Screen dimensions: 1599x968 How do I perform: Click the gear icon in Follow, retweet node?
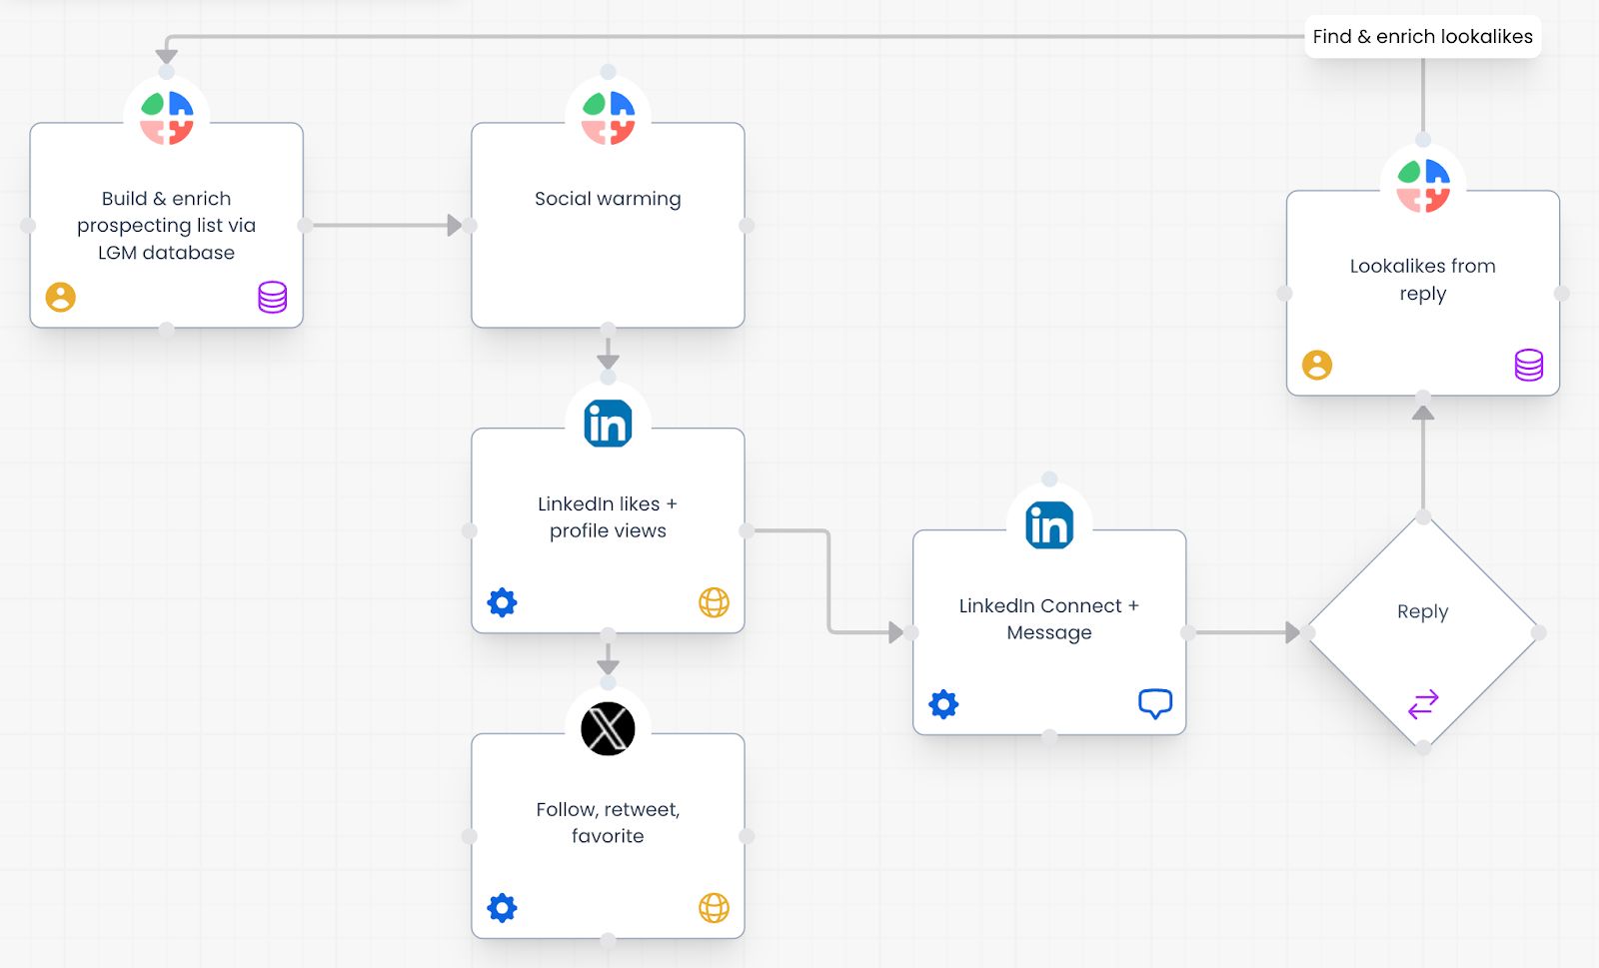tap(502, 908)
